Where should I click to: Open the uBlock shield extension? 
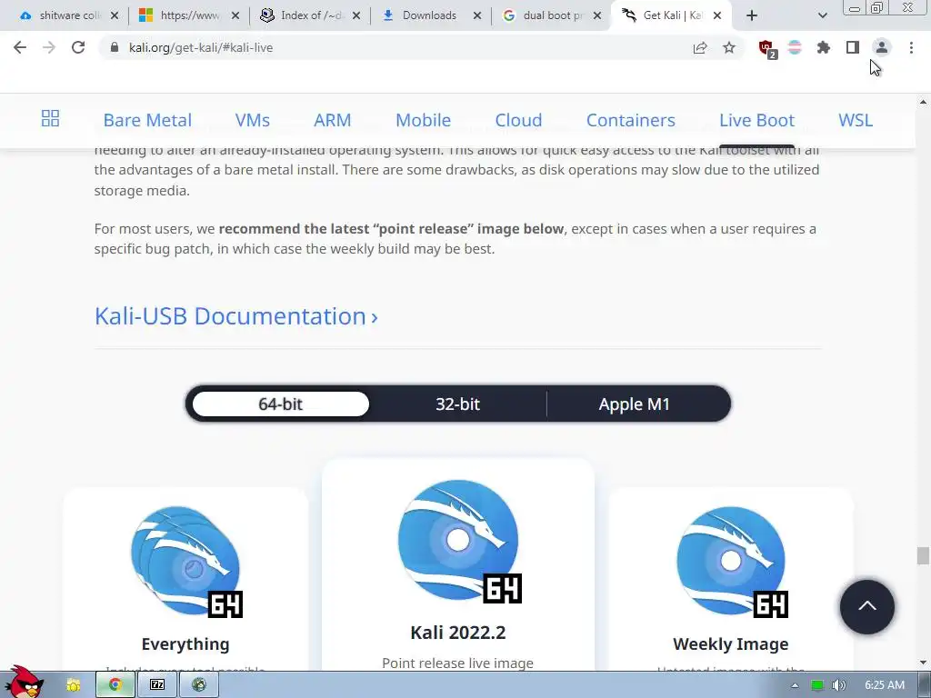click(766, 48)
